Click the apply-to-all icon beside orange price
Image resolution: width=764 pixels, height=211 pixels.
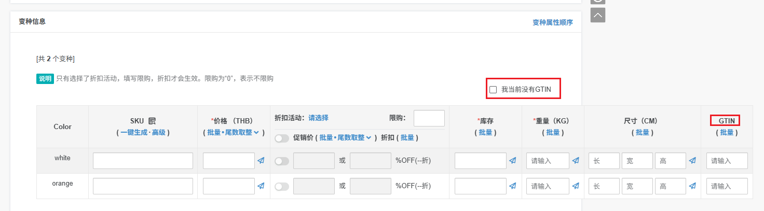[261, 186]
